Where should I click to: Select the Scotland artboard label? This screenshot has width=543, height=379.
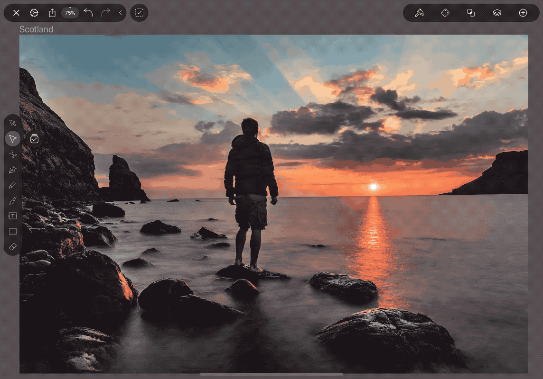tap(37, 29)
